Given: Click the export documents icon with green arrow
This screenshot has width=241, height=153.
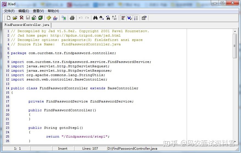Looking at the screenshot, I should coord(64,18).
